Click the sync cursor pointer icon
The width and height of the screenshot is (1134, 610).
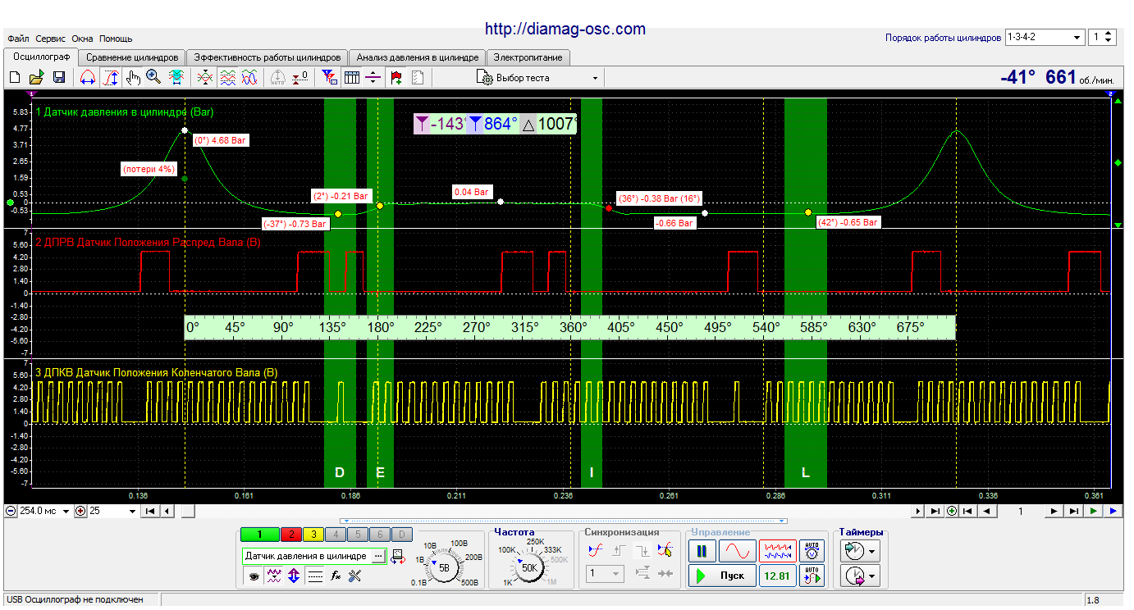click(x=665, y=550)
